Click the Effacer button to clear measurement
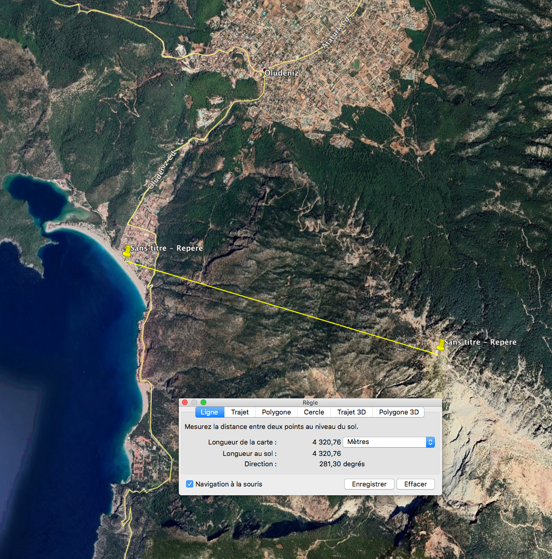This screenshot has width=552, height=559. click(x=415, y=484)
